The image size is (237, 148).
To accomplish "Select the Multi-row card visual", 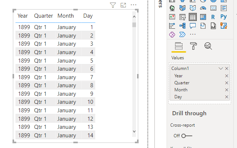I will pyautogui.click(x=224, y=8).
